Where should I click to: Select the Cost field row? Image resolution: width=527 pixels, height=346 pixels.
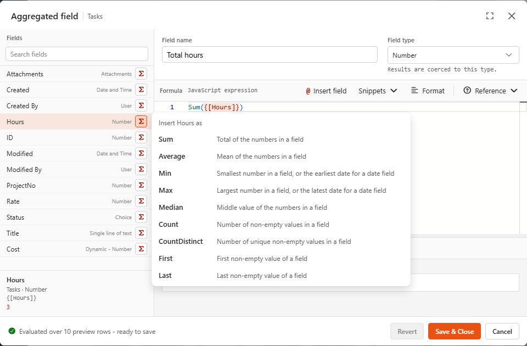[x=77, y=249]
